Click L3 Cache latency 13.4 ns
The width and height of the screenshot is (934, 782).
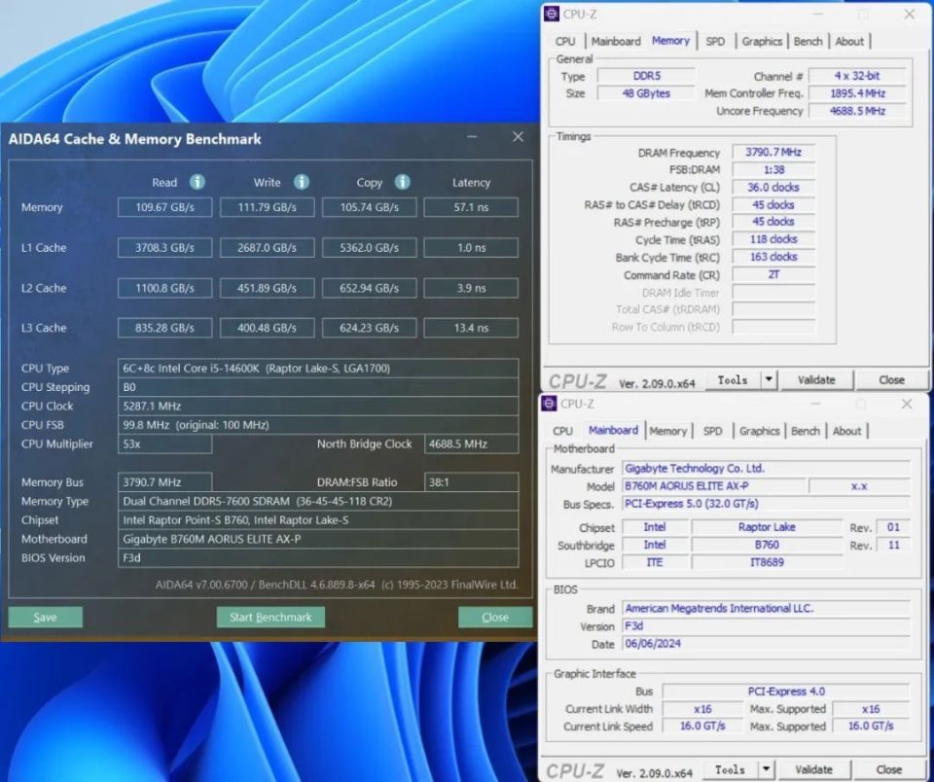(471, 328)
